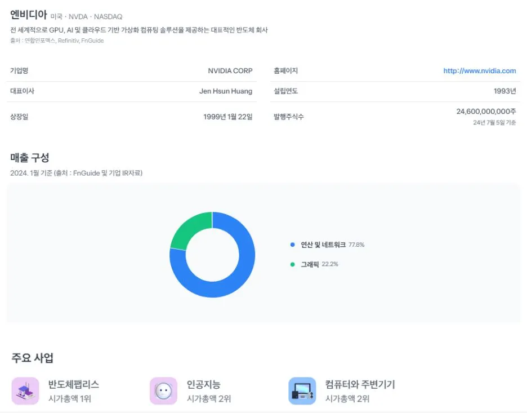The image size is (527, 413).
Task: Click the 22.2% value in the legend
Action: point(330,264)
